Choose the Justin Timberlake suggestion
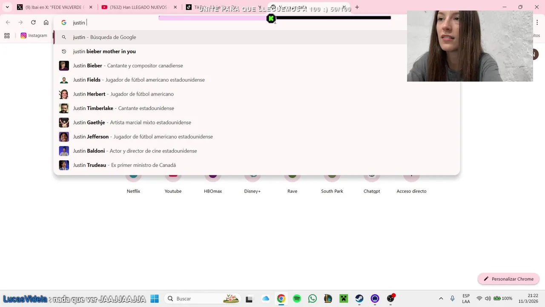Viewport: 545px width, 307px height. [x=256, y=108]
